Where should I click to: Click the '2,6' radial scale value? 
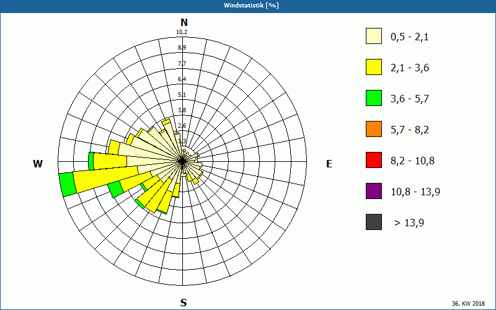point(182,126)
